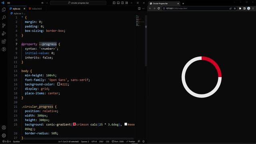Open a new browser tab
The width and height of the screenshot is (256, 144).
[183, 4]
